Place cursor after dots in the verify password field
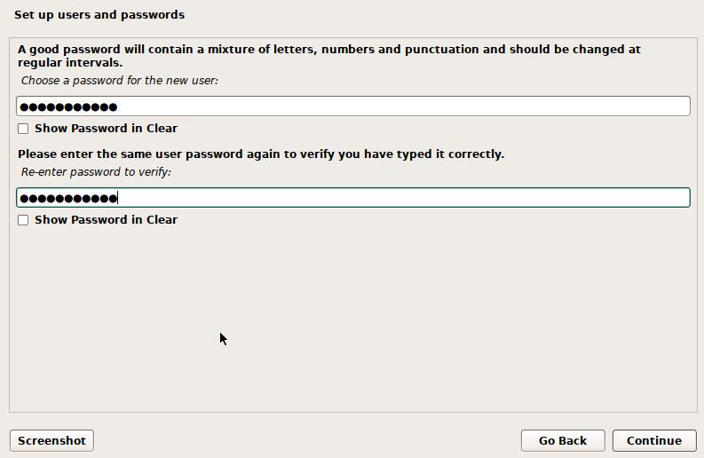Image resolution: width=704 pixels, height=458 pixels. coord(119,198)
